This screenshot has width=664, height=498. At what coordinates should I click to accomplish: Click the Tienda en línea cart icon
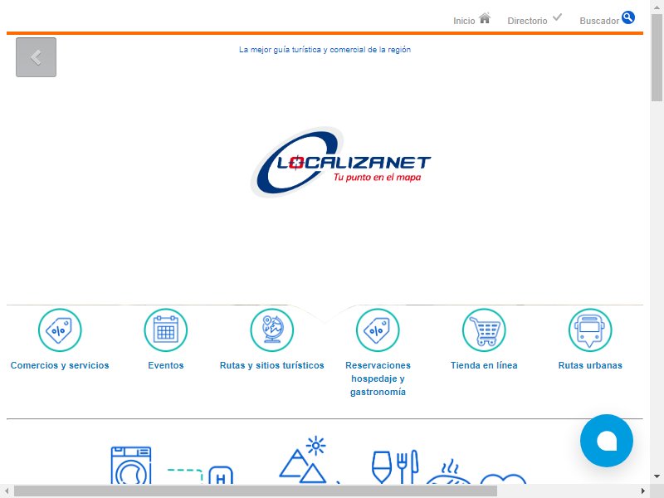point(484,330)
